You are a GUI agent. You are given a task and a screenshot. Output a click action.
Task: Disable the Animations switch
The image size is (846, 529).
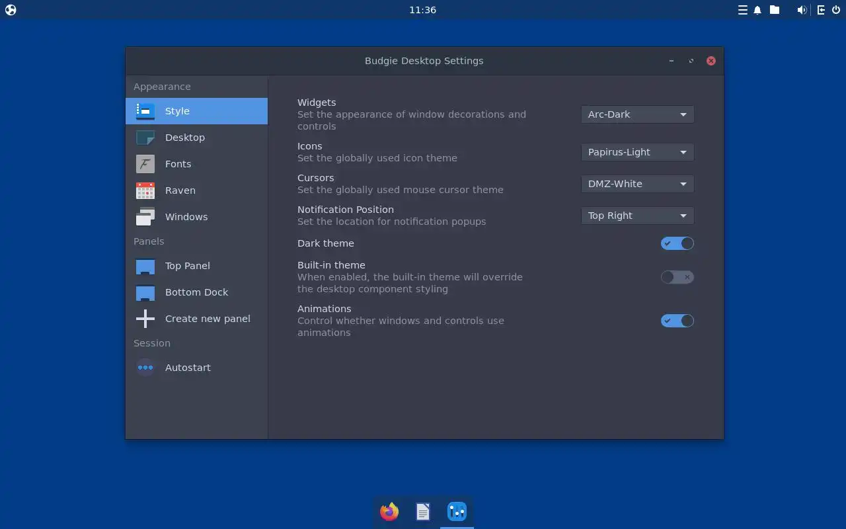[677, 321]
